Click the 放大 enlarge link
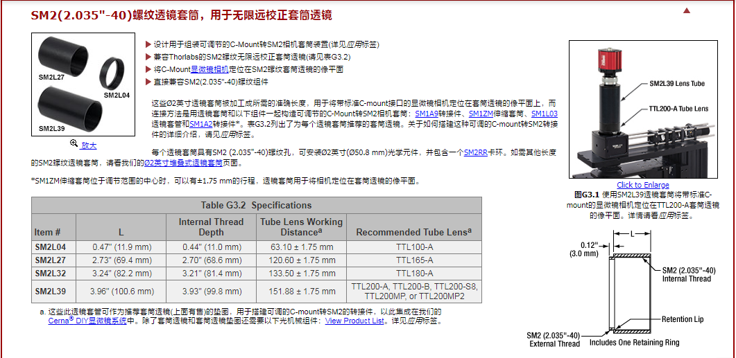The width and height of the screenshot is (736, 358). click(89, 145)
